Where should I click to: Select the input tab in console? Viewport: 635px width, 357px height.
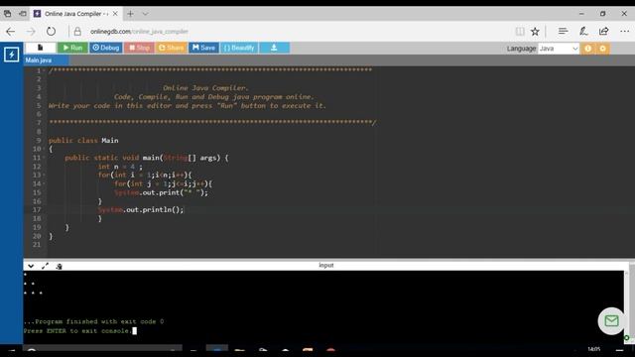coord(326,266)
